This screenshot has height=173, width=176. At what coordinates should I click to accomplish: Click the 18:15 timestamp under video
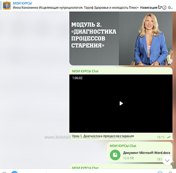pyautogui.click(x=160, y=137)
